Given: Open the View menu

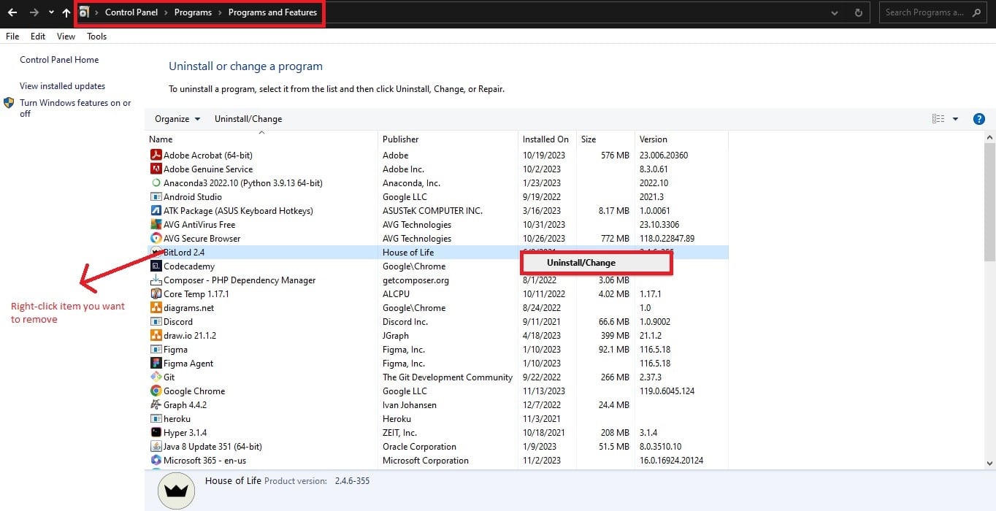Looking at the screenshot, I should [x=66, y=36].
